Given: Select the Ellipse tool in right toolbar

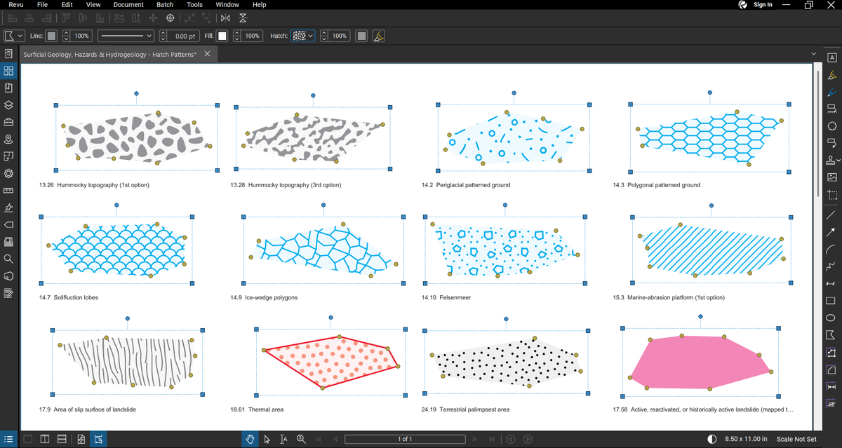Looking at the screenshot, I should pos(831,318).
